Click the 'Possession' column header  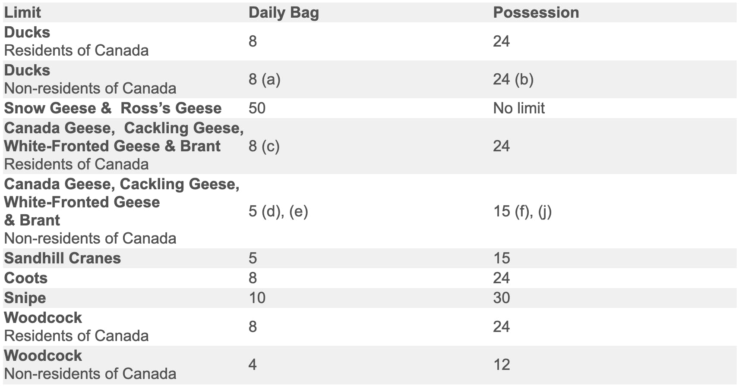click(x=536, y=13)
